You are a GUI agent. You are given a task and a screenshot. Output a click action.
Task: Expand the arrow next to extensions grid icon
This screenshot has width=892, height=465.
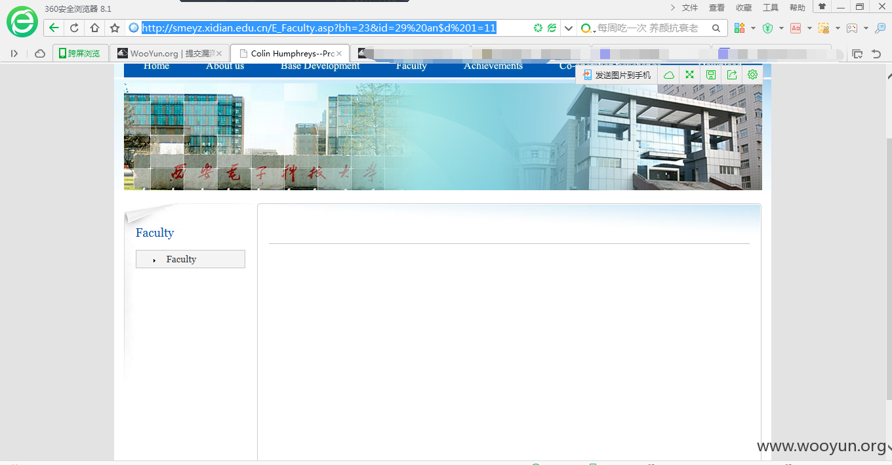tap(753, 28)
